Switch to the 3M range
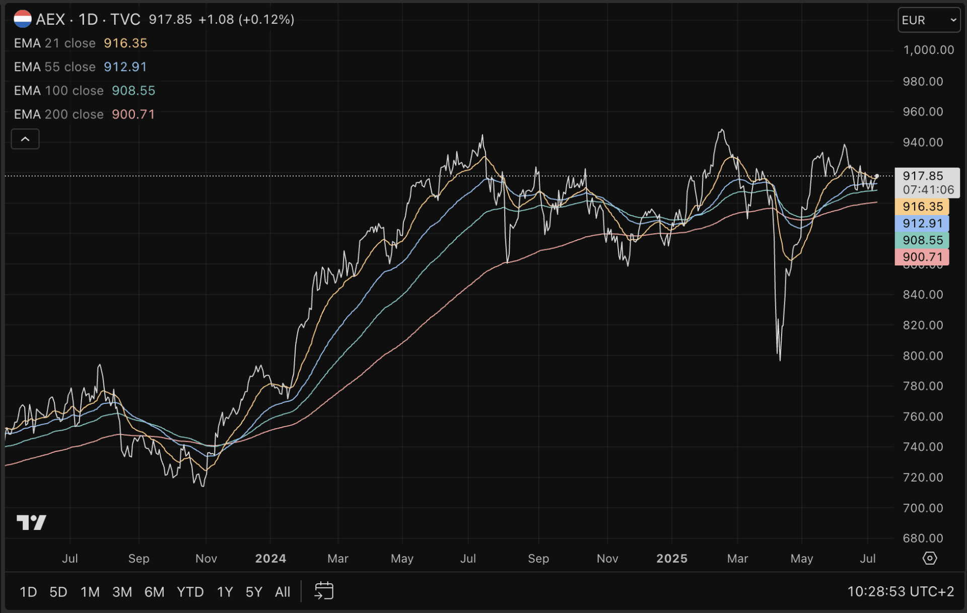The width and height of the screenshot is (967, 613). pos(122,592)
